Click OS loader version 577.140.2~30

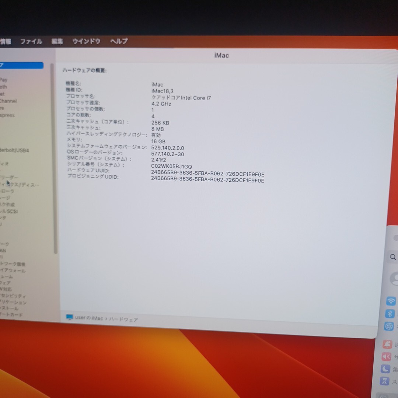click(x=168, y=154)
